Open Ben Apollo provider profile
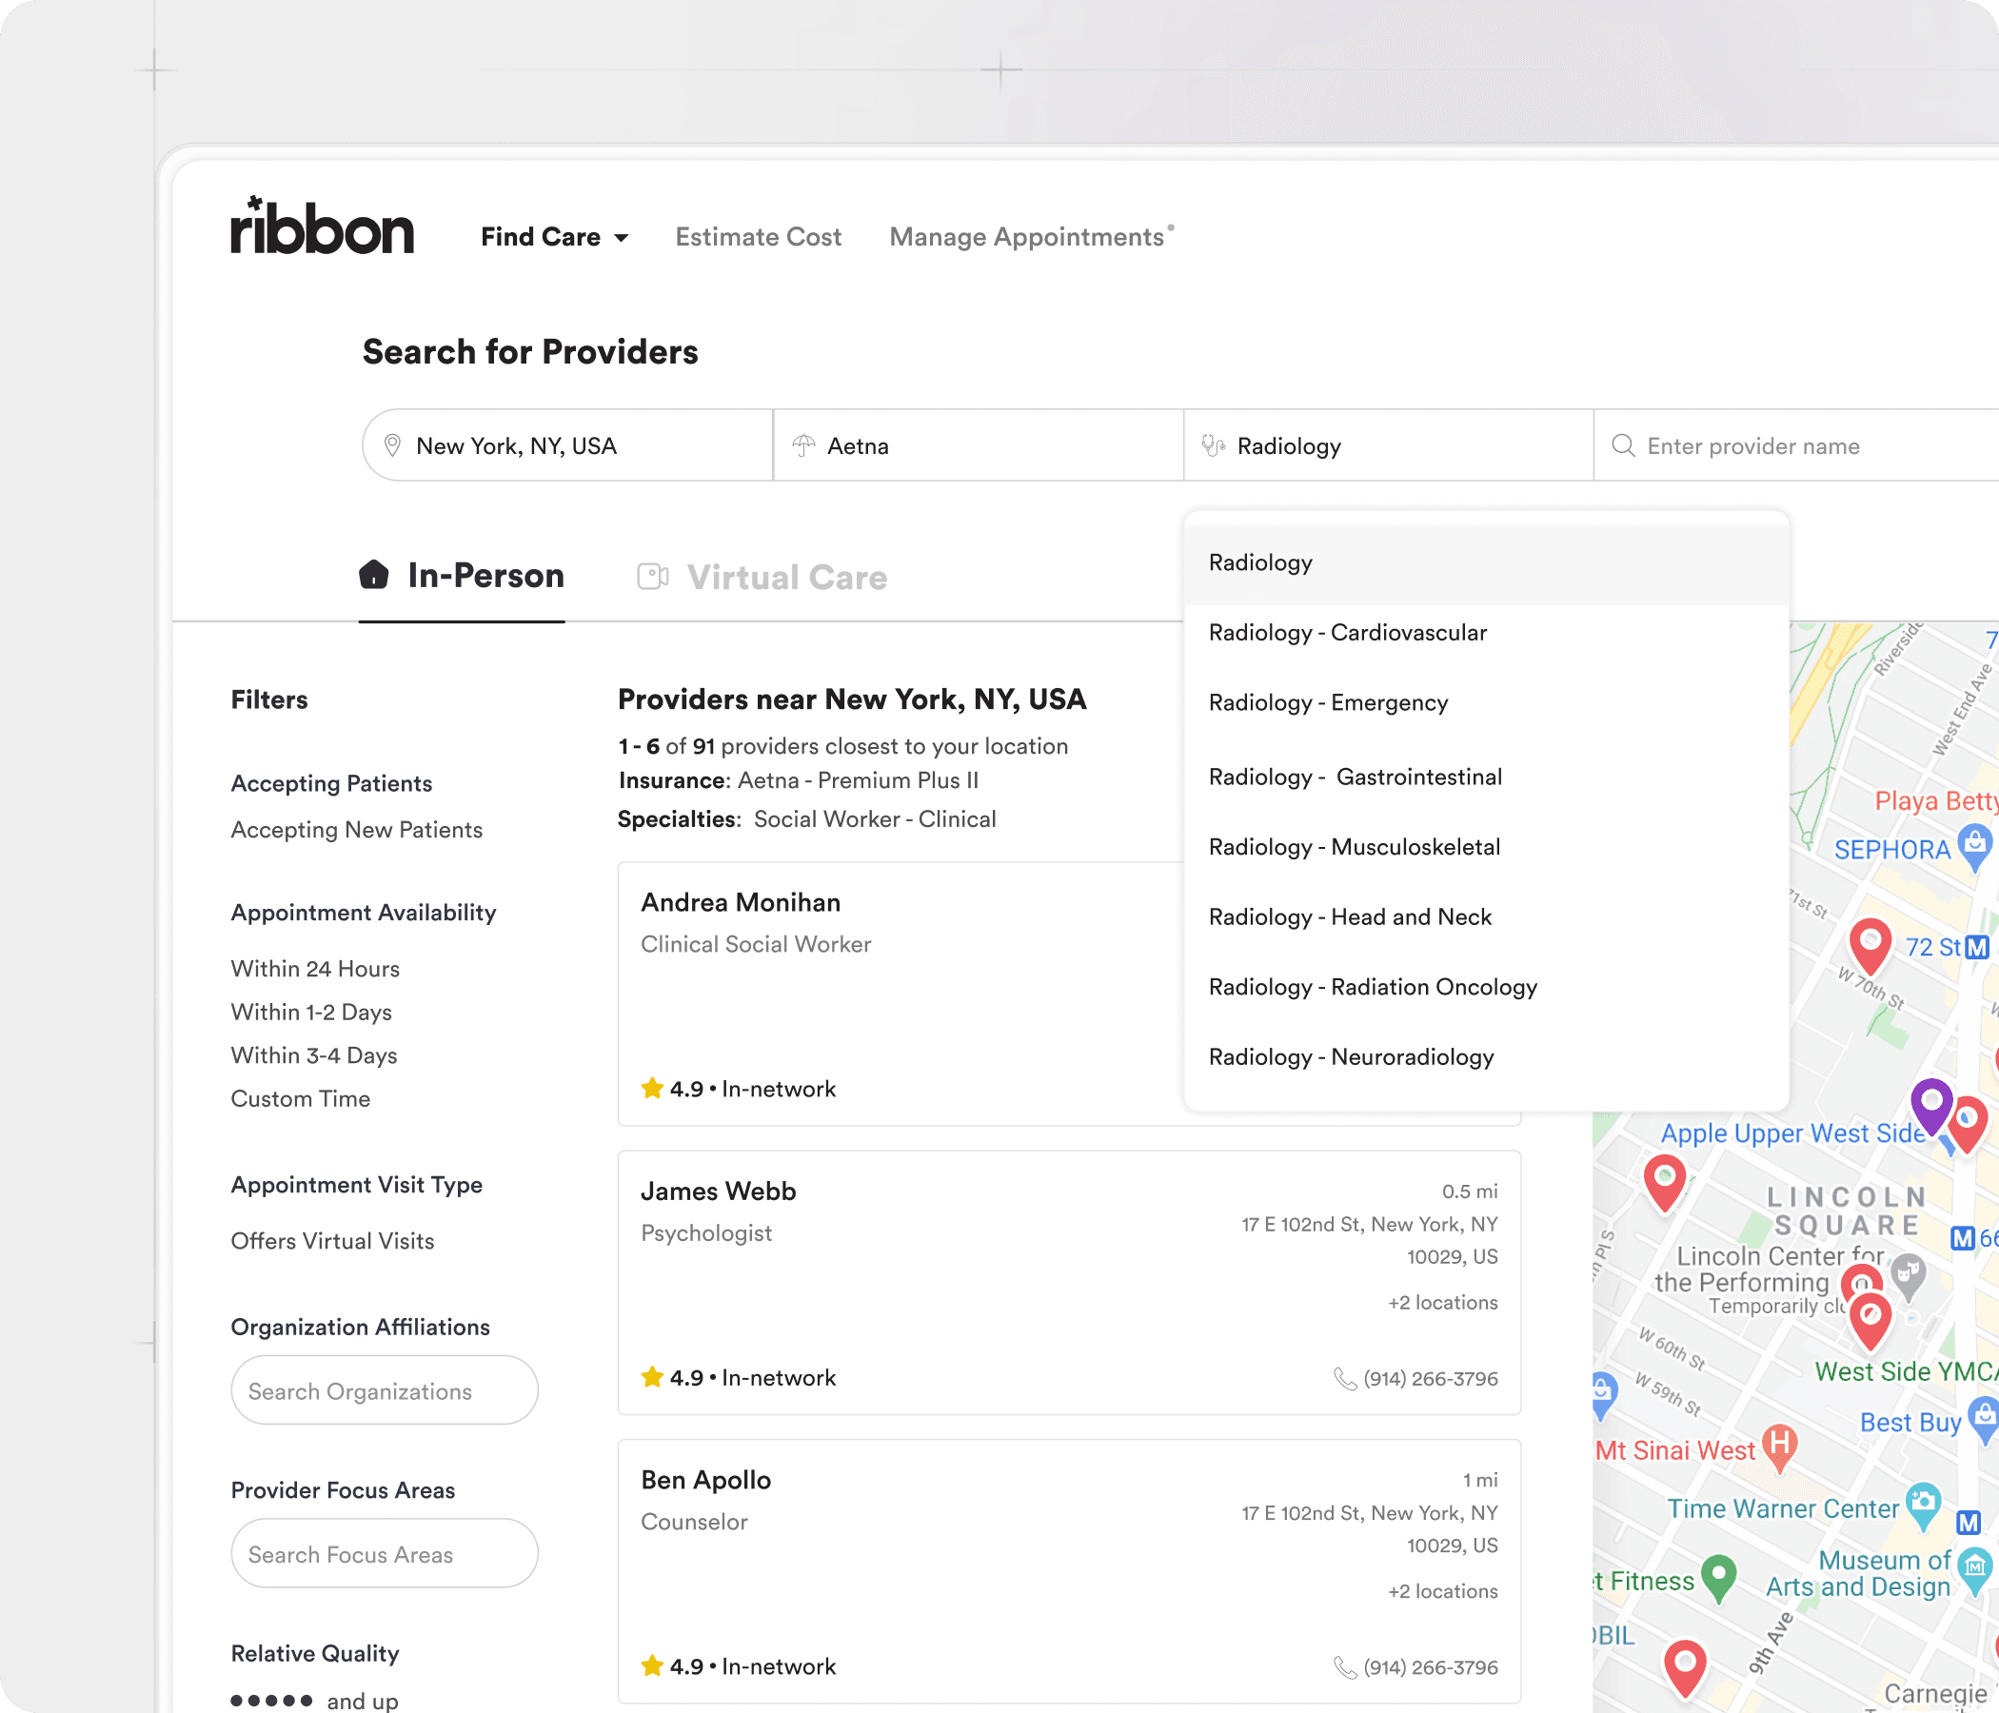 [706, 1480]
